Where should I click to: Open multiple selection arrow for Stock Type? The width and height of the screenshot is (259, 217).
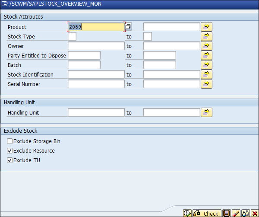click(x=207, y=36)
